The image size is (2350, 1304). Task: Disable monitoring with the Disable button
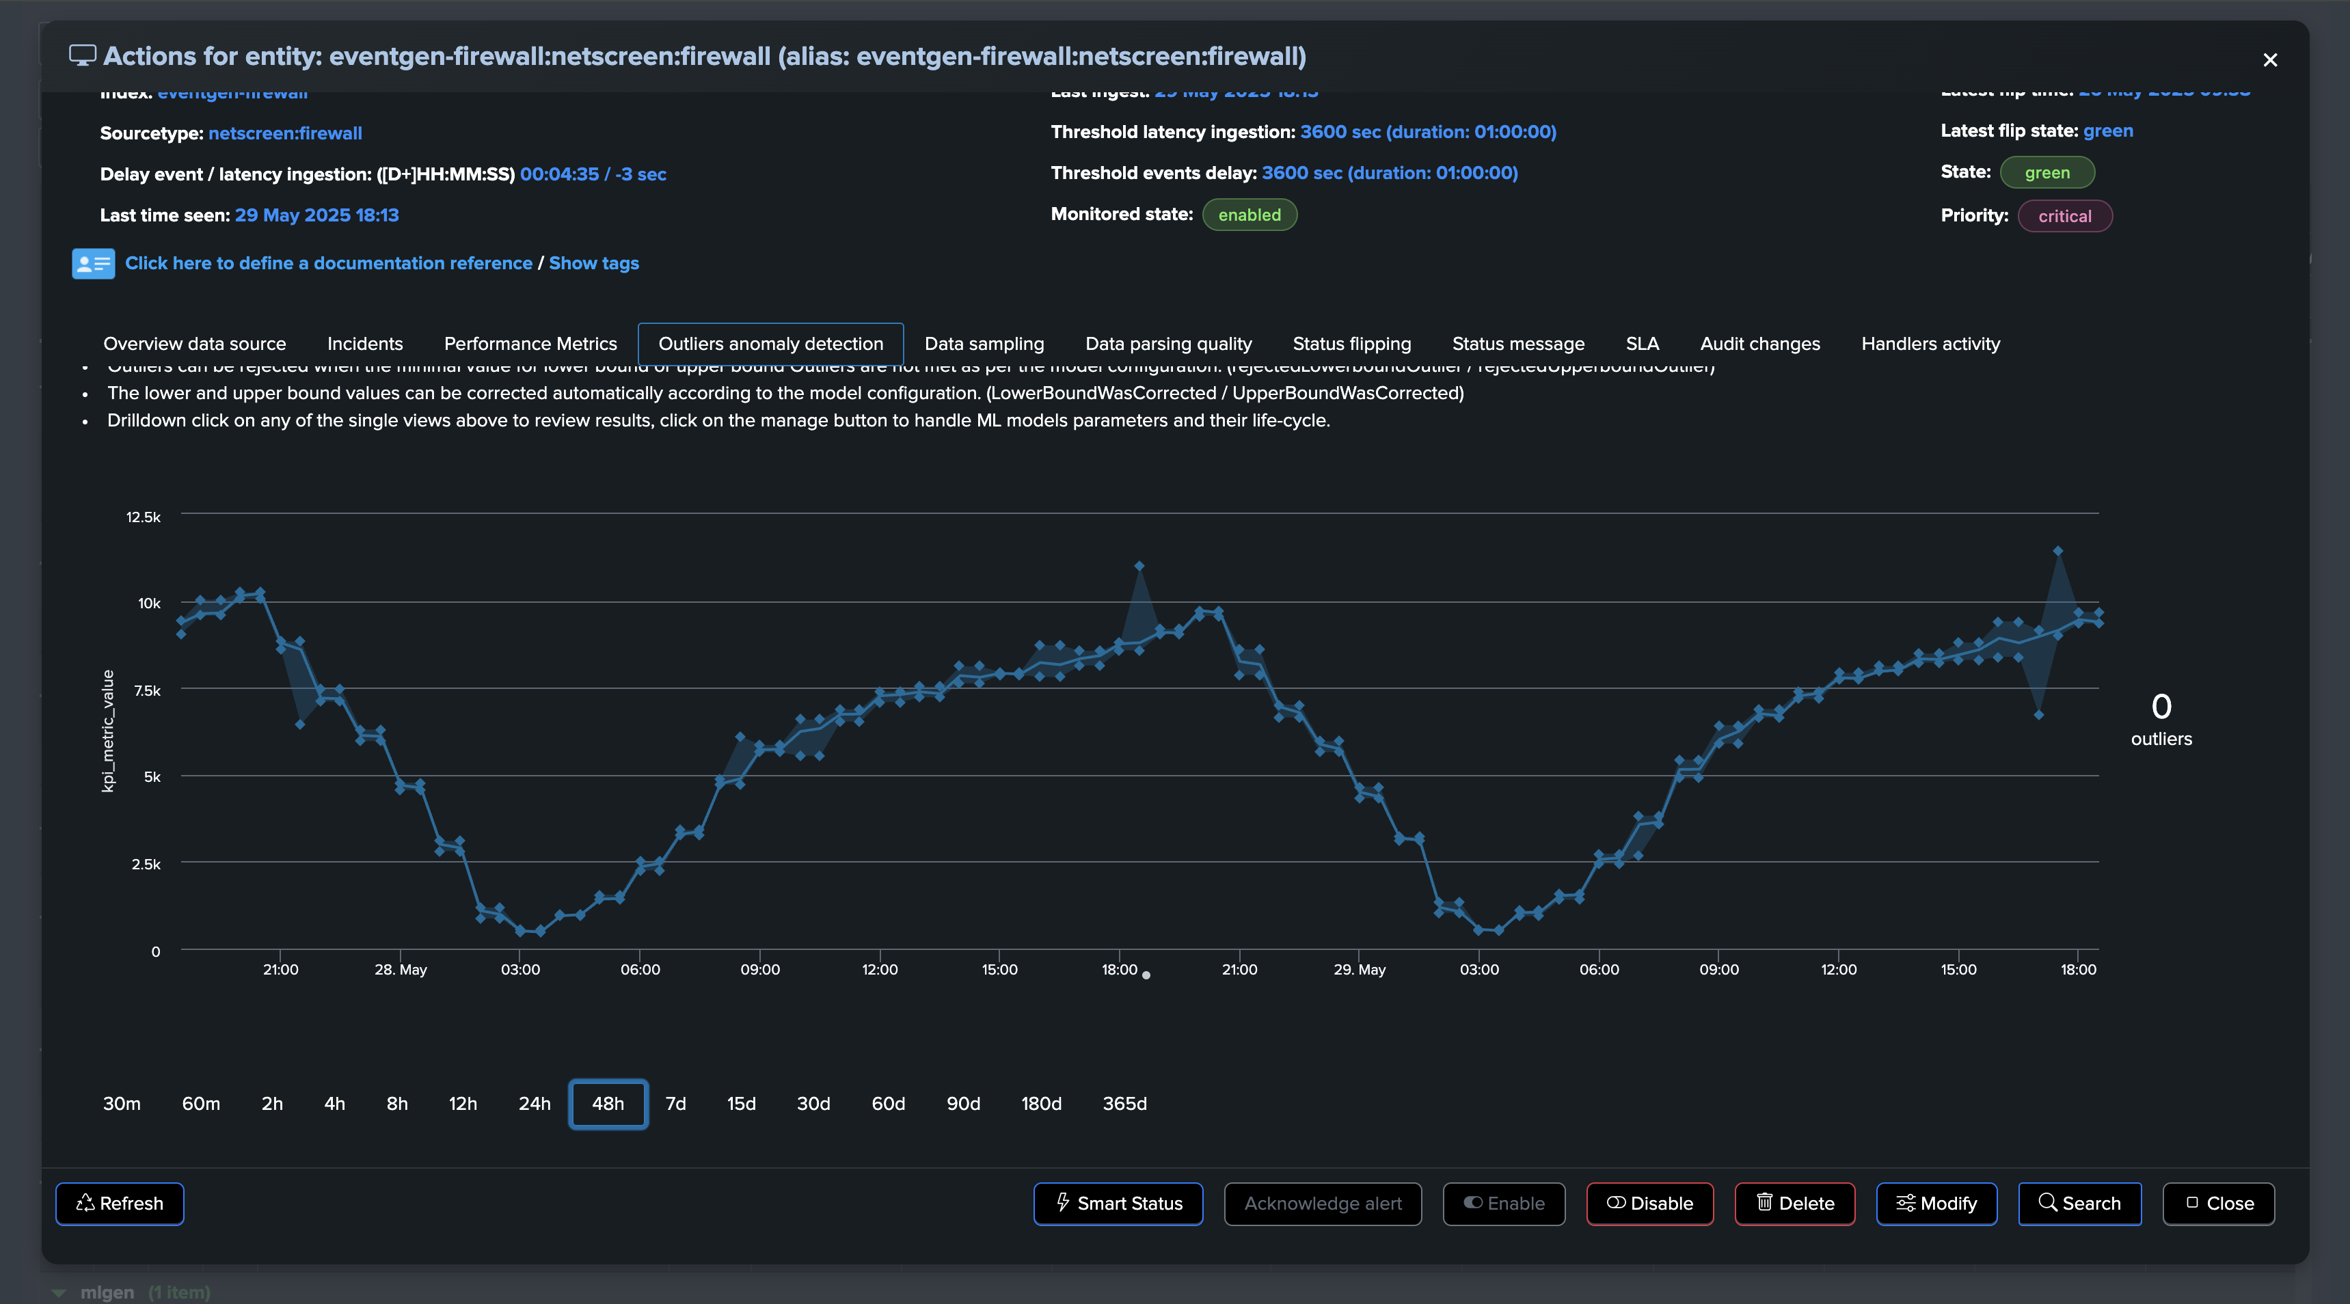click(x=1649, y=1204)
